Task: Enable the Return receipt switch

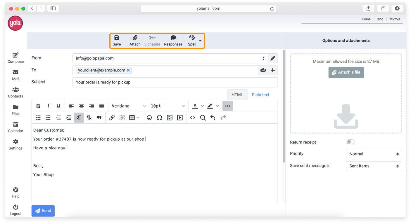Action: pos(350,141)
